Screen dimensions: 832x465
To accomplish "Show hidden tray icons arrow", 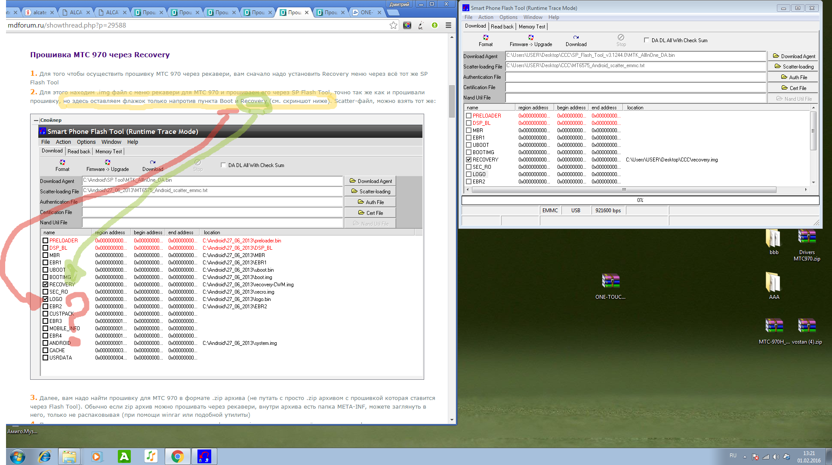I will click(745, 457).
